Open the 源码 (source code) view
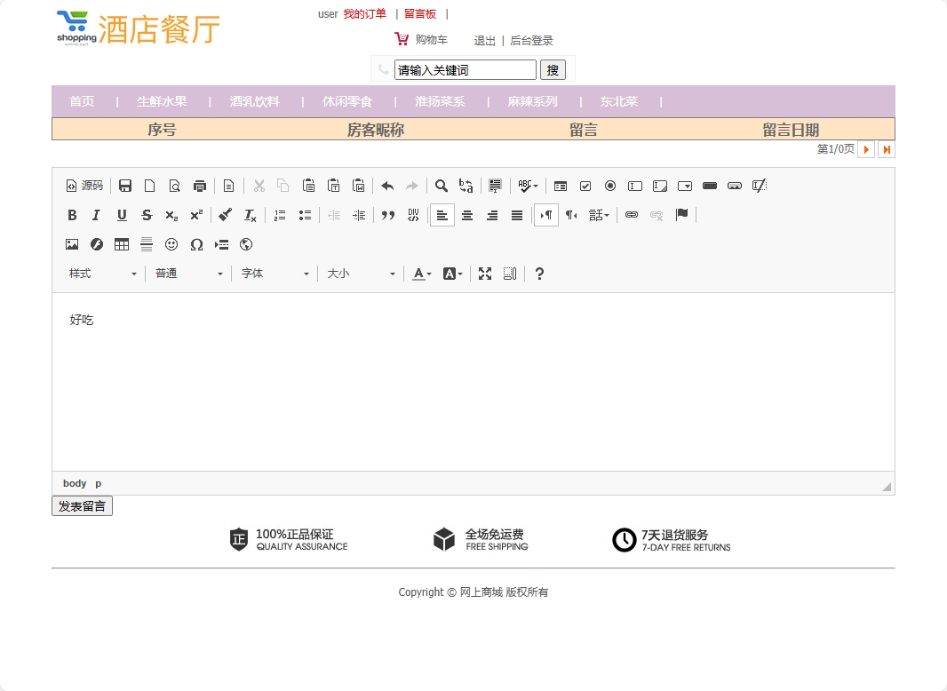 (84, 186)
